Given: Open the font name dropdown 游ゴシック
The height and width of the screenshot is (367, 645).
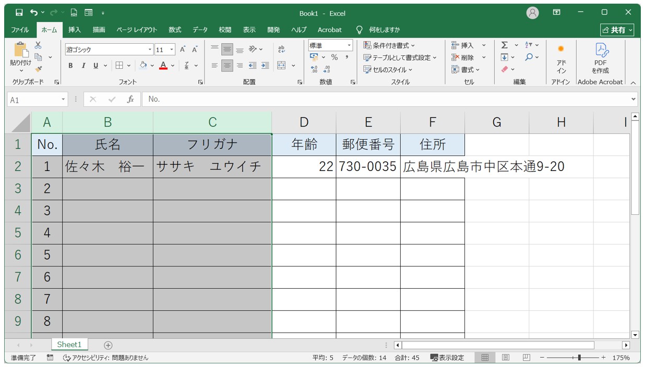Looking at the screenshot, I should point(150,50).
